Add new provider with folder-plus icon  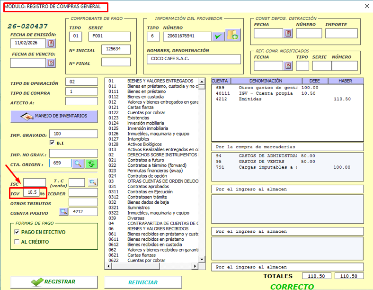click(232, 36)
